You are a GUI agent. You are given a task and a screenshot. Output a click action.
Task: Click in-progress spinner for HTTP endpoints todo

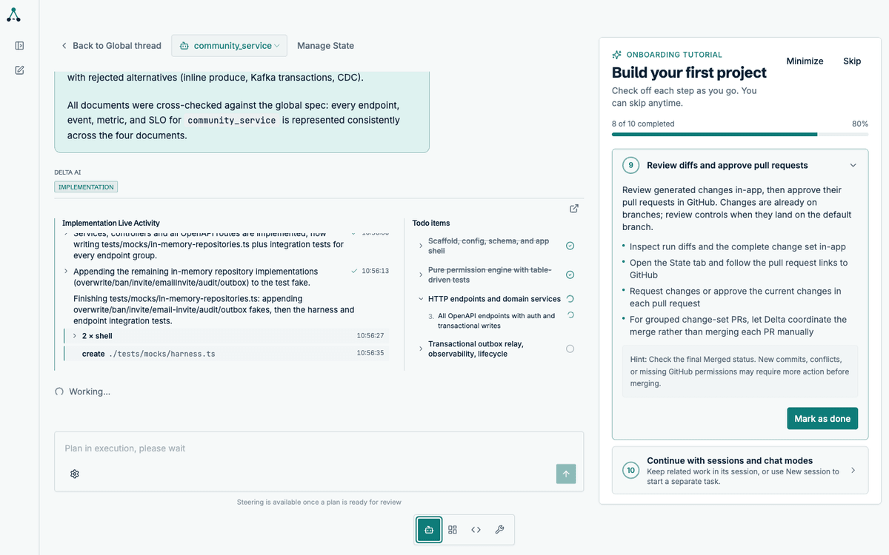(x=570, y=299)
